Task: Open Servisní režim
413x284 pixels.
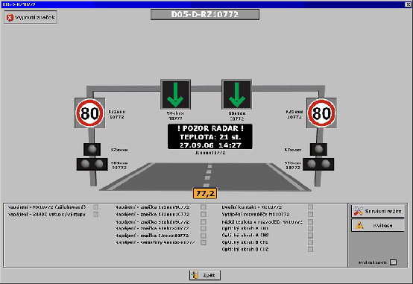Action: pyautogui.click(x=378, y=211)
